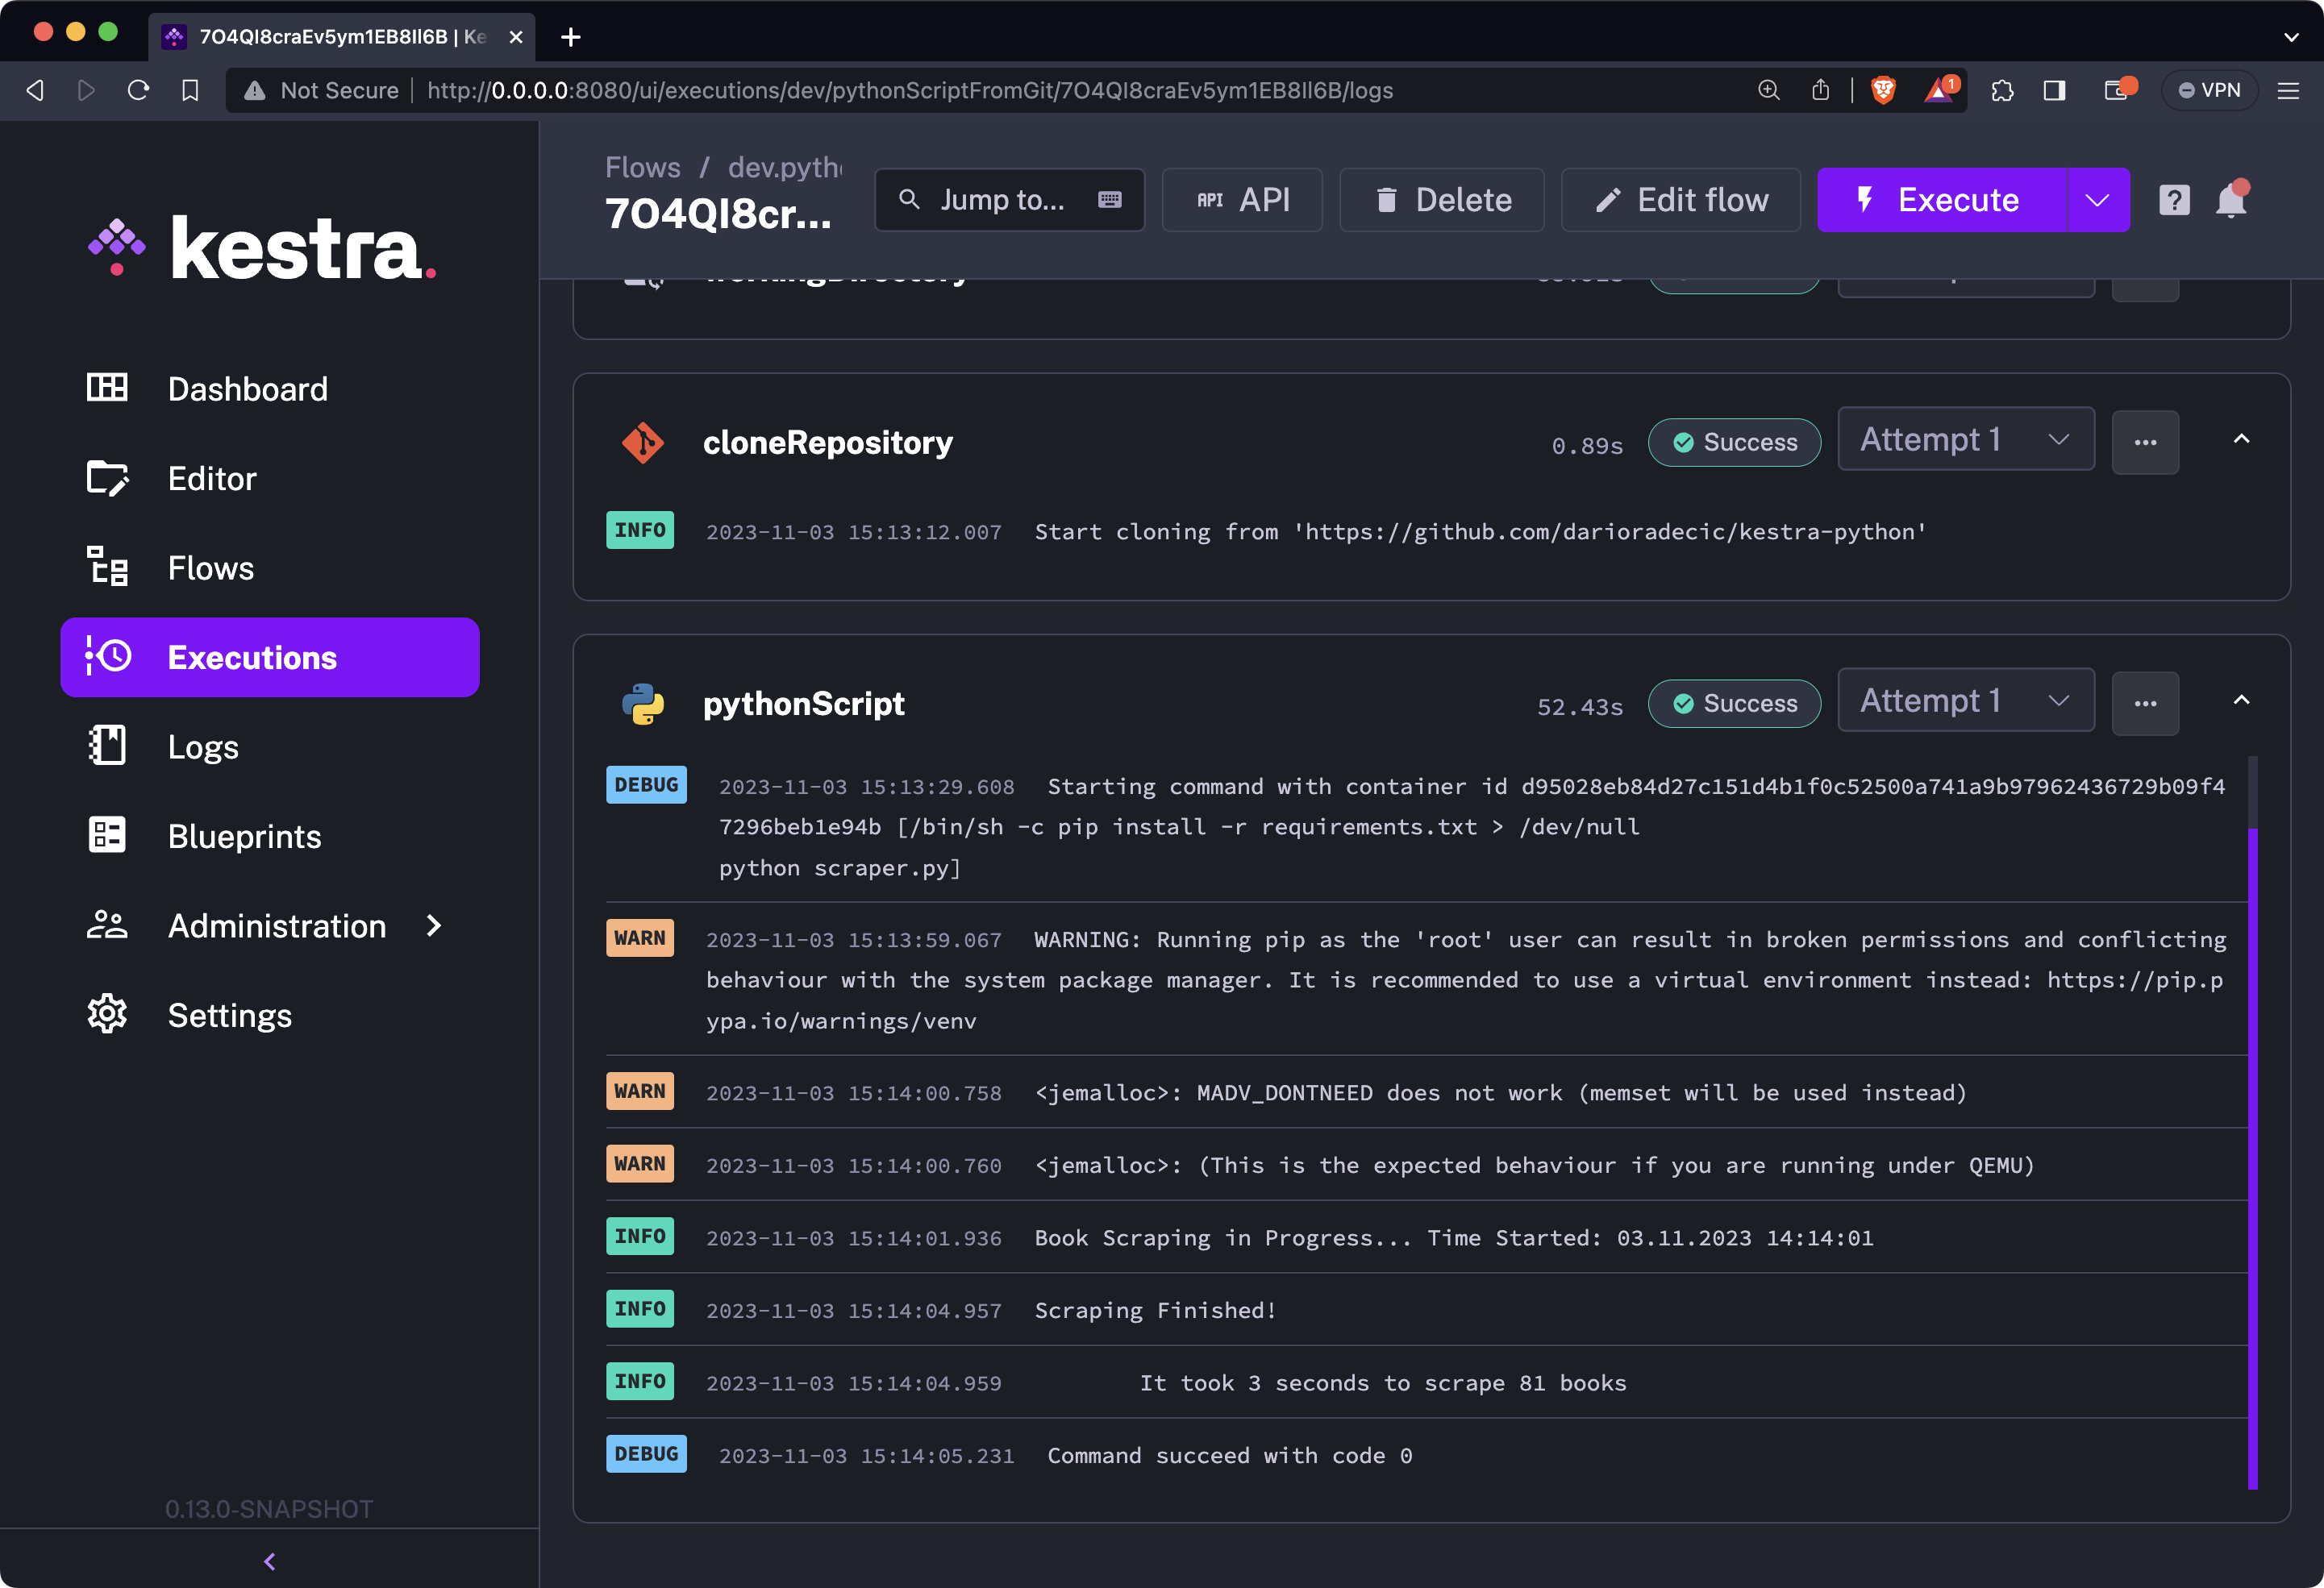Open the help question mark icon
The width and height of the screenshot is (2324, 1588).
click(x=2174, y=200)
